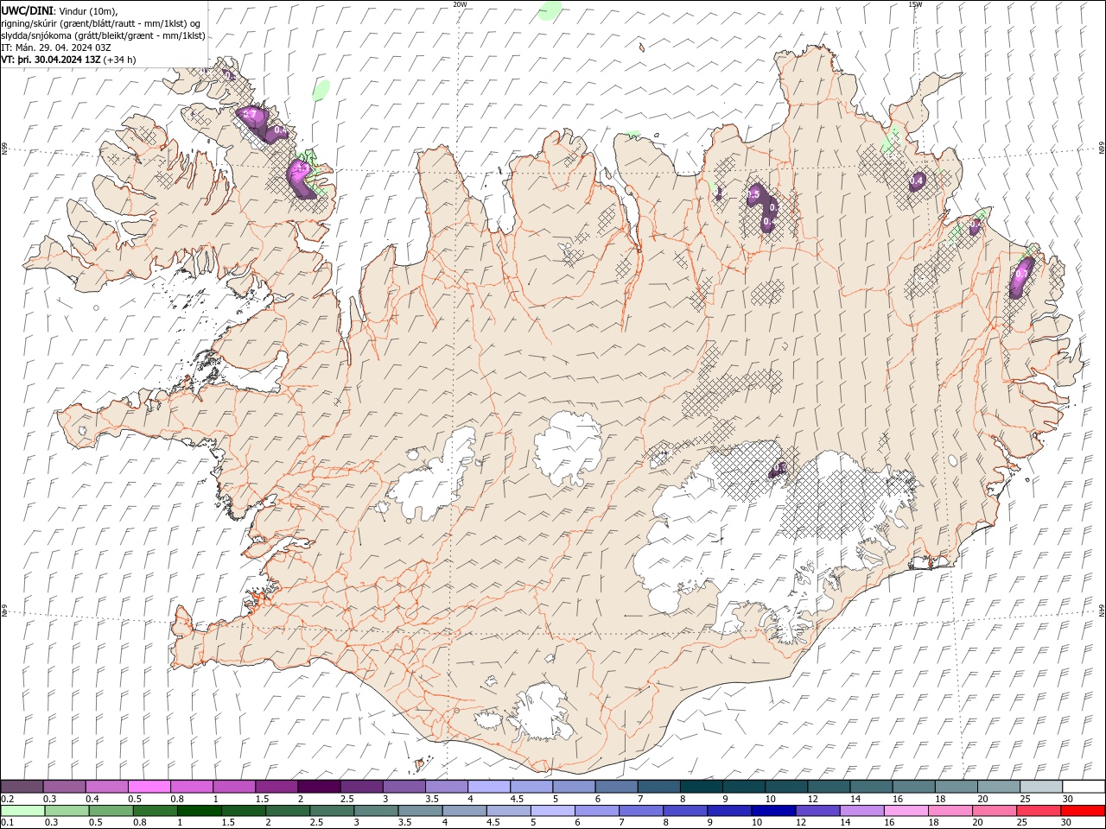Pick the snow legend swatch labeled 0.8
The height and width of the screenshot is (829, 1106).
click(192, 786)
